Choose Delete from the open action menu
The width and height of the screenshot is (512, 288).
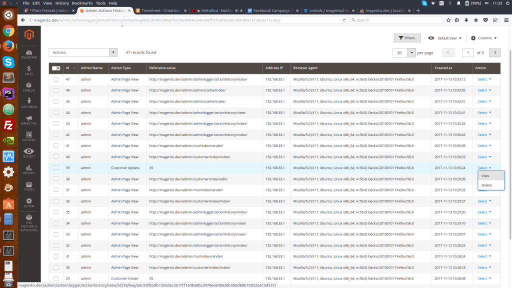(x=486, y=185)
